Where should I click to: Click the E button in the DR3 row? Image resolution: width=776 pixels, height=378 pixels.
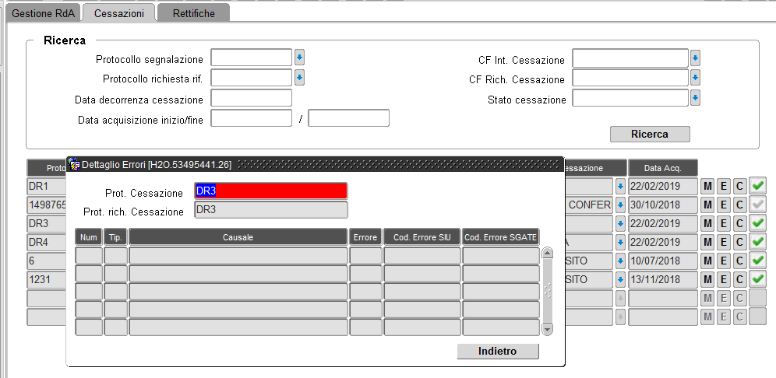[724, 224]
